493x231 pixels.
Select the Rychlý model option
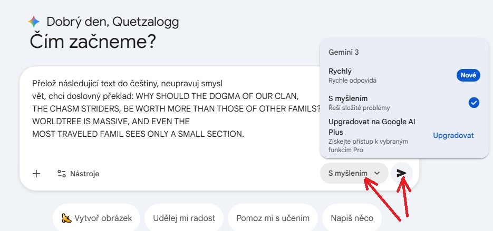(x=340, y=71)
